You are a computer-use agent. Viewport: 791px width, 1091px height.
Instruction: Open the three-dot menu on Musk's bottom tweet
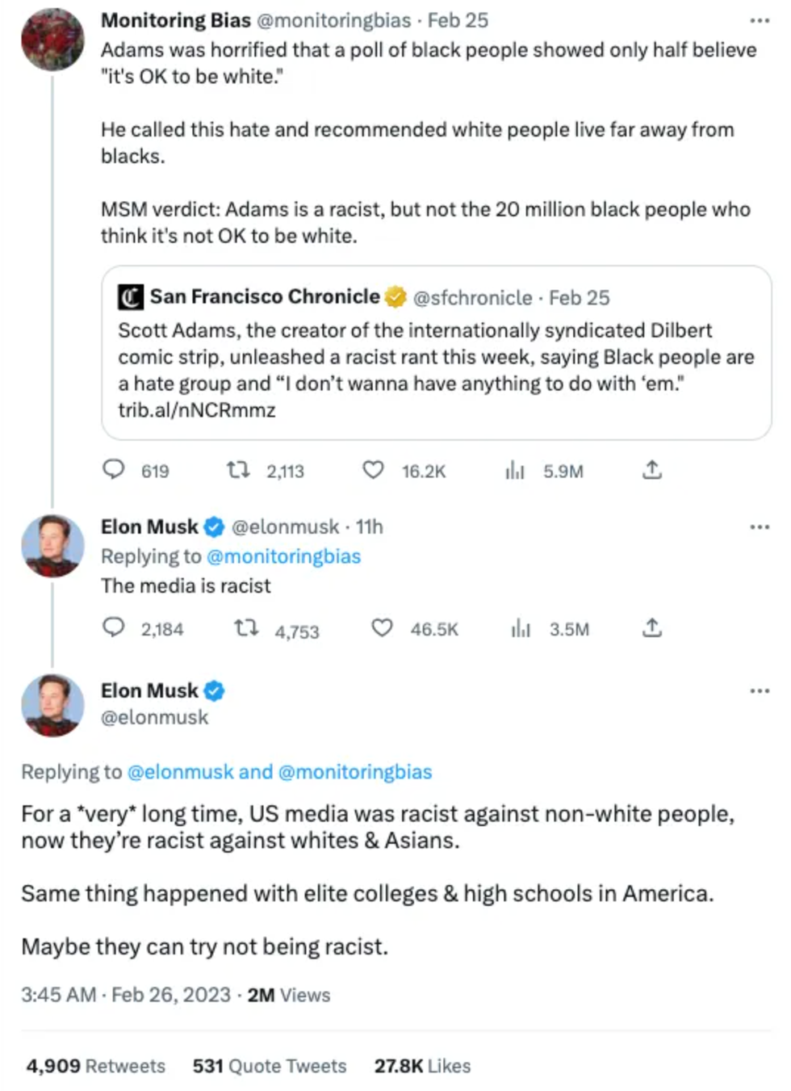(x=760, y=690)
